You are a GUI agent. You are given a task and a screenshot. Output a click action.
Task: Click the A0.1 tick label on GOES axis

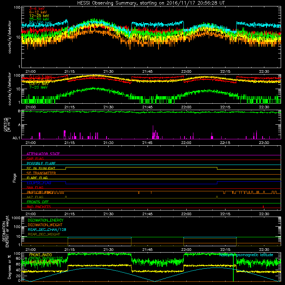16,138
